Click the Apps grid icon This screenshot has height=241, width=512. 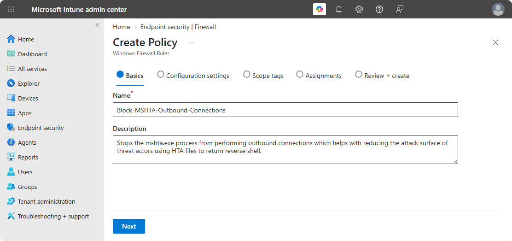11,113
